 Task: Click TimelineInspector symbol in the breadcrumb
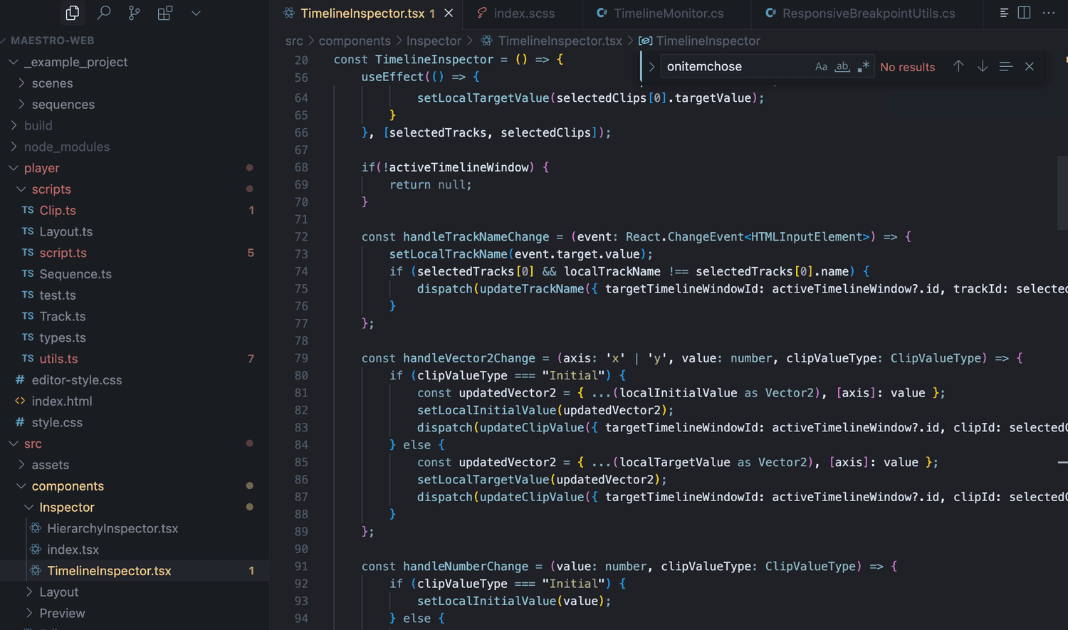click(x=708, y=41)
